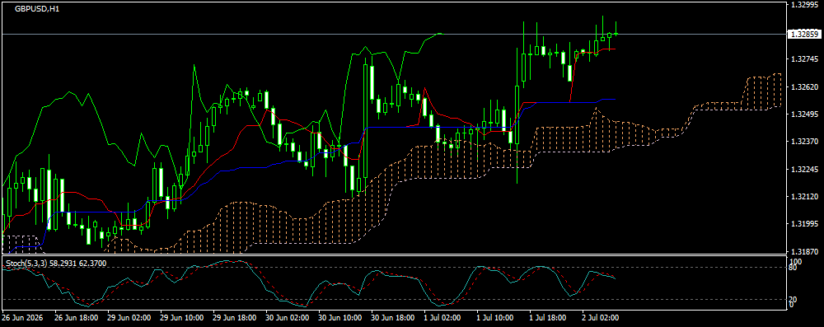Click the 29 Jun 02:00 time label

pos(129,318)
